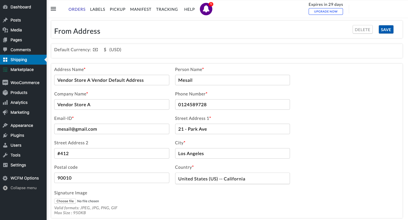Go to Posts in sidebar
The height and width of the screenshot is (220, 408).
(23, 20)
